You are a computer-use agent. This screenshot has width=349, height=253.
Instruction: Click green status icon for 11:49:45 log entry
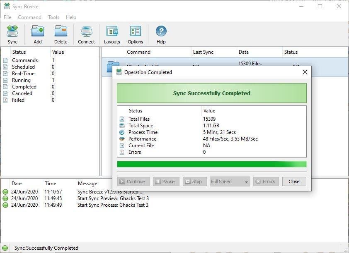tap(5, 198)
